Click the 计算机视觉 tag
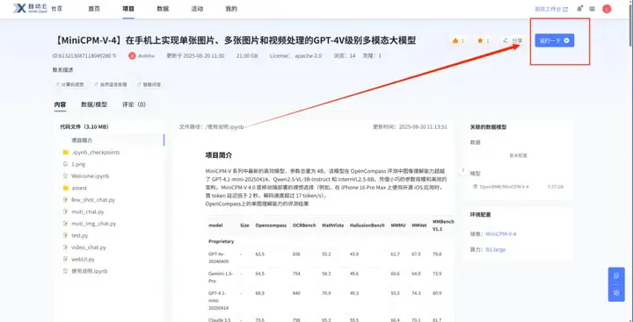The height and width of the screenshot is (322, 633). click(x=70, y=84)
